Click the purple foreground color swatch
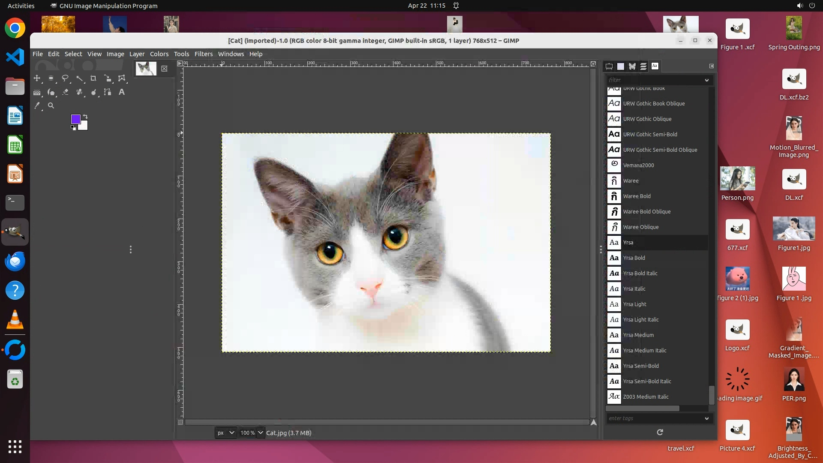 pos(75,119)
